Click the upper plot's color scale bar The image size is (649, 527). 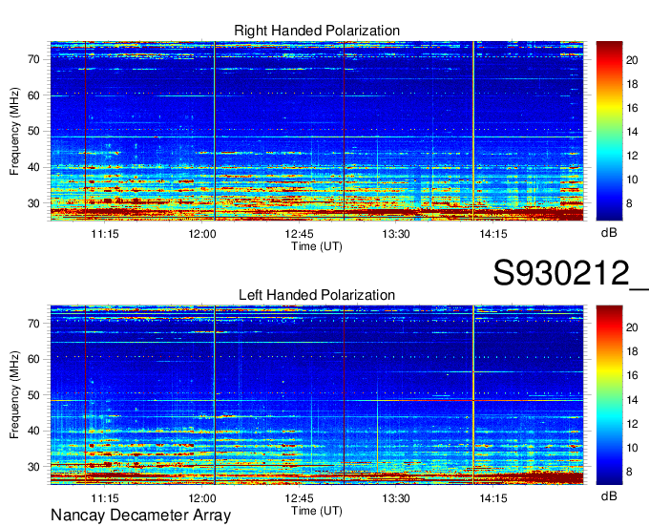[x=609, y=131]
